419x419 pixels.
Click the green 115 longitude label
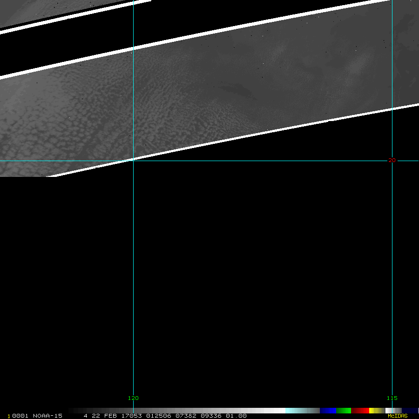pyautogui.click(x=392, y=398)
